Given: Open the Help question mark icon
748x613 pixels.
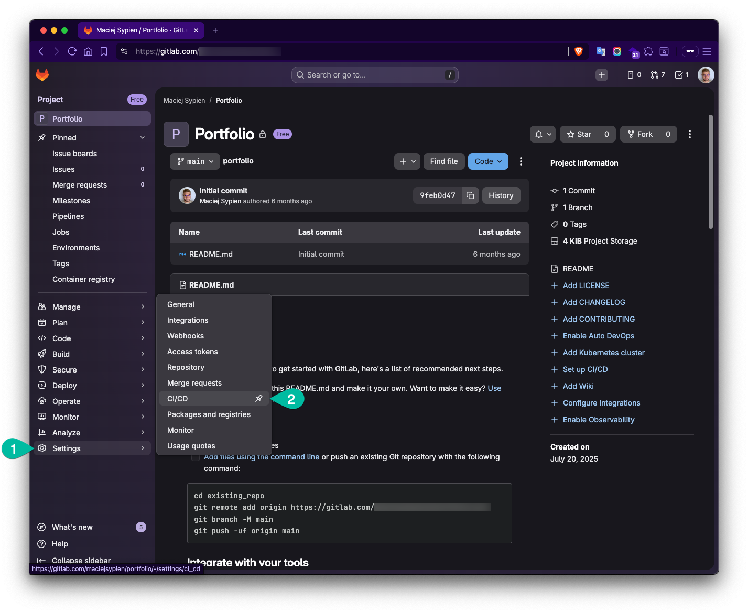Looking at the screenshot, I should coord(41,543).
